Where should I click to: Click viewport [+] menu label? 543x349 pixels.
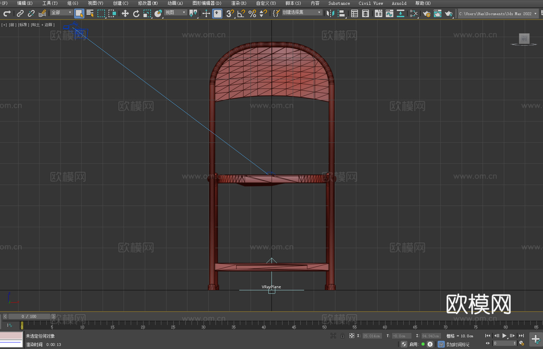[4, 25]
